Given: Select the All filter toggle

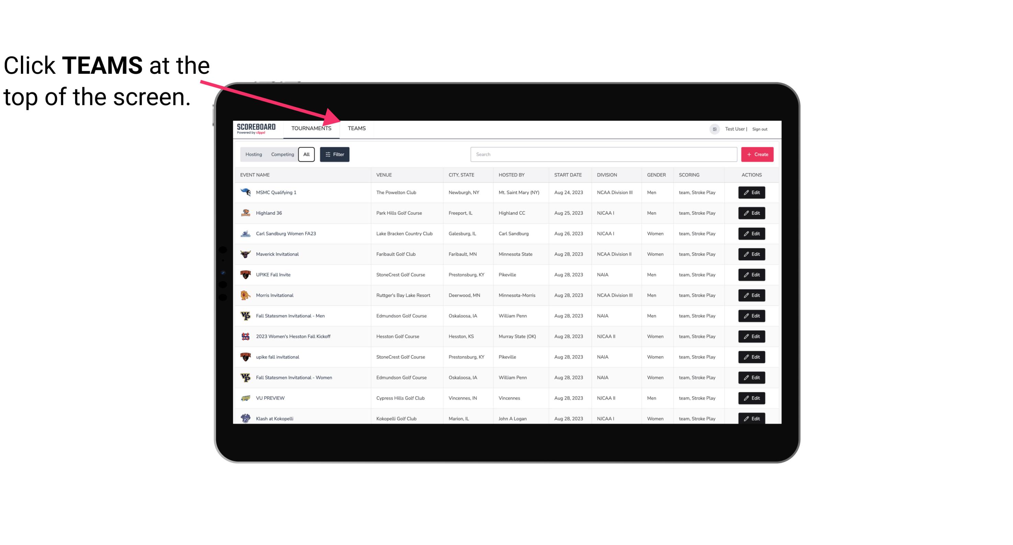Looking at the screenshot, I should point(306,155).
